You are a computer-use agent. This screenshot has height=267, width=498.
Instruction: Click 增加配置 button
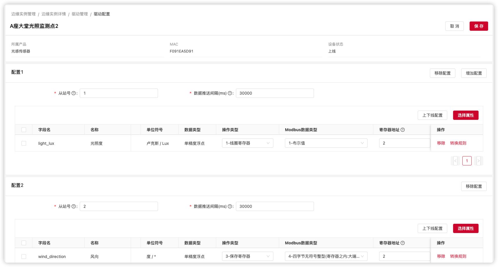click(x=474, y=73)
